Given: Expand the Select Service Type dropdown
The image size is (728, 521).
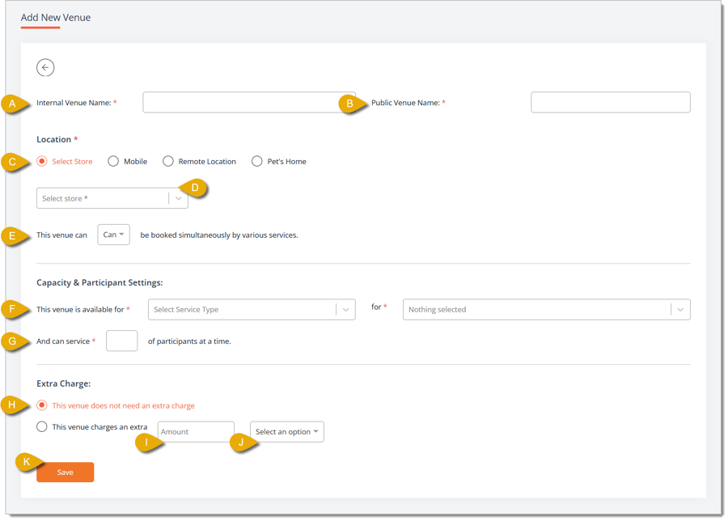Looking at the screenshot, I should pos(252,309).
